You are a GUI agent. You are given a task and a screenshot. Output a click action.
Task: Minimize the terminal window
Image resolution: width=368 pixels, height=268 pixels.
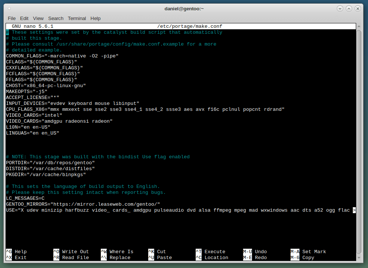pyautogui.click(x=340, y=9)
